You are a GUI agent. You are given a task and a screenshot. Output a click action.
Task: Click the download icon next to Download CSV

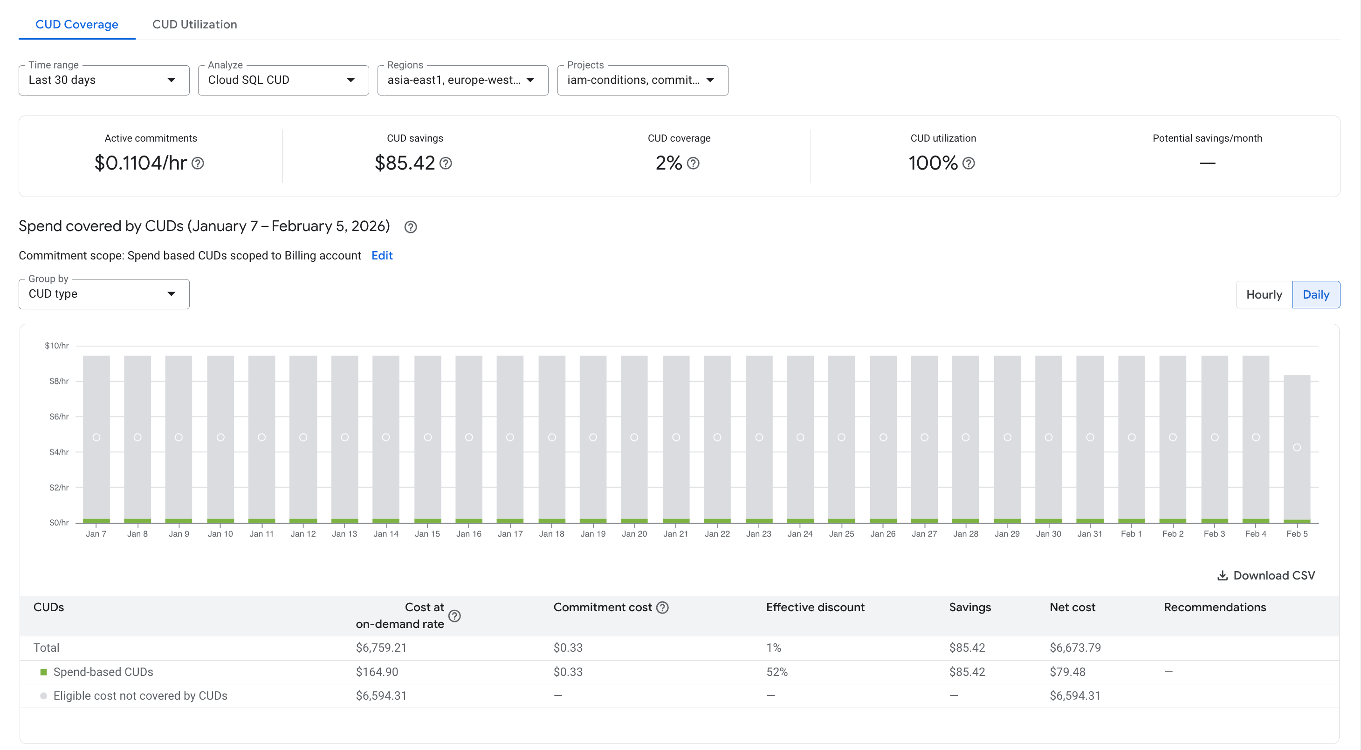[1223, 575]
